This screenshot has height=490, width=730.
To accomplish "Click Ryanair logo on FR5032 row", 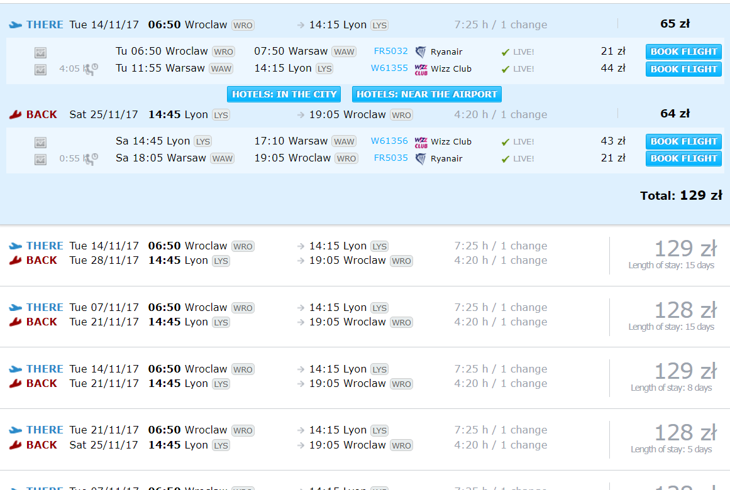I will pyautogui.click(x=421, y=52).
